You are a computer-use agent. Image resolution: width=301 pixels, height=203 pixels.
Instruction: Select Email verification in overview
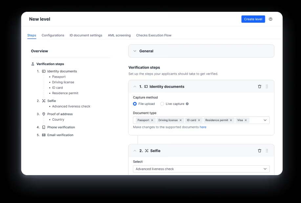[x=60, y=135]
